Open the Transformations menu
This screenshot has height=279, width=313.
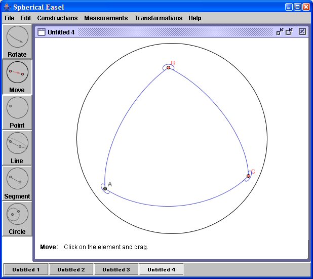[x=159, y=18]
